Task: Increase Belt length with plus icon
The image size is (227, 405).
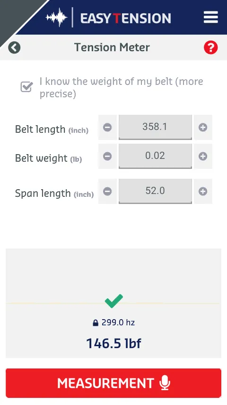Action: tap(203, 128)
